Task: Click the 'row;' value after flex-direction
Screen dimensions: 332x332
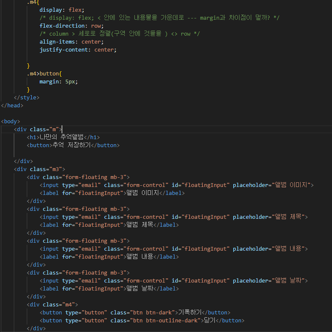Action: pos(97,26)
